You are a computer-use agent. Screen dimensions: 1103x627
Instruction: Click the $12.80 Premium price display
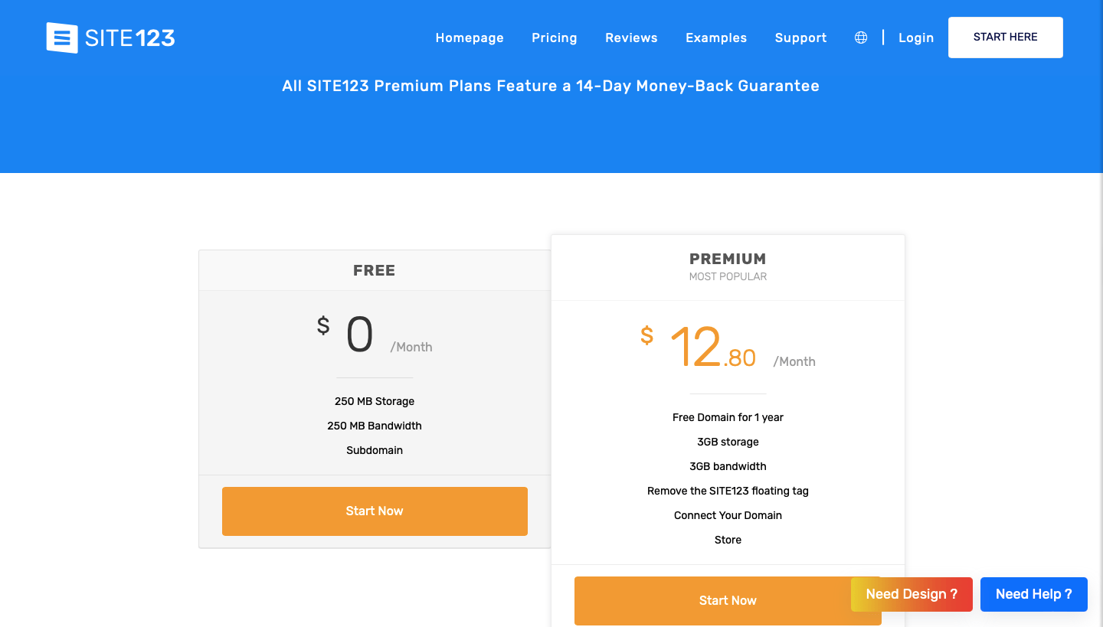[711, 345]
